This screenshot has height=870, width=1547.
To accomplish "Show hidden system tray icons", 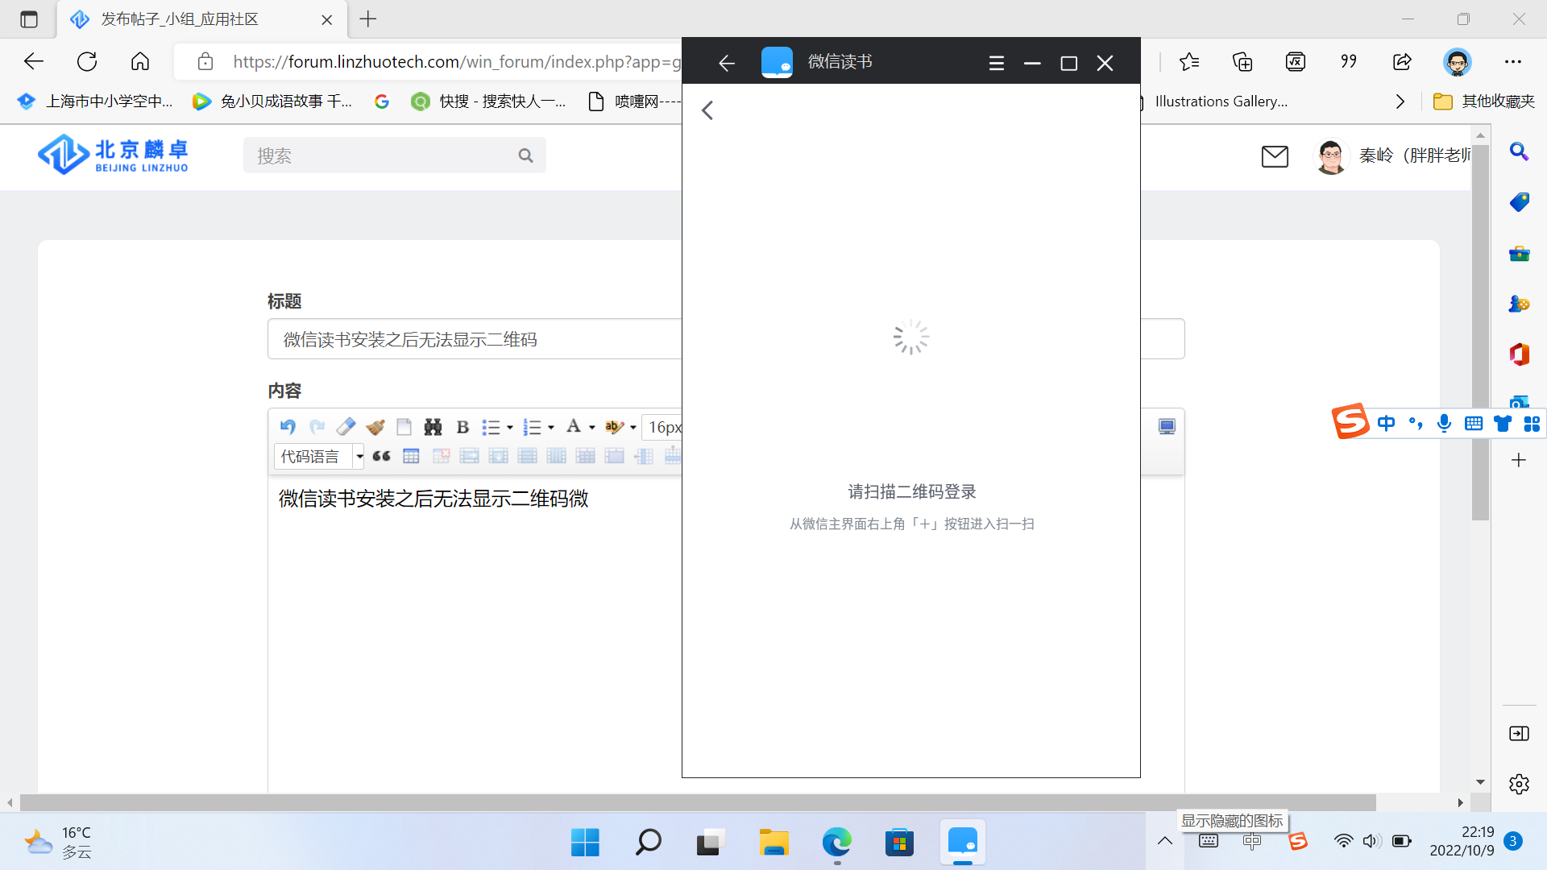I will (1165, 841).
